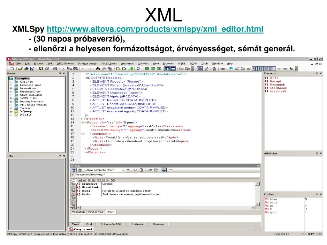Clear XPath results with X icon
The width and height of the screenshot is (327, 245).
click(113, 180)
